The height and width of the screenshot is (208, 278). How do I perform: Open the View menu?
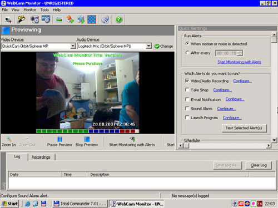(x=16, y=10)
